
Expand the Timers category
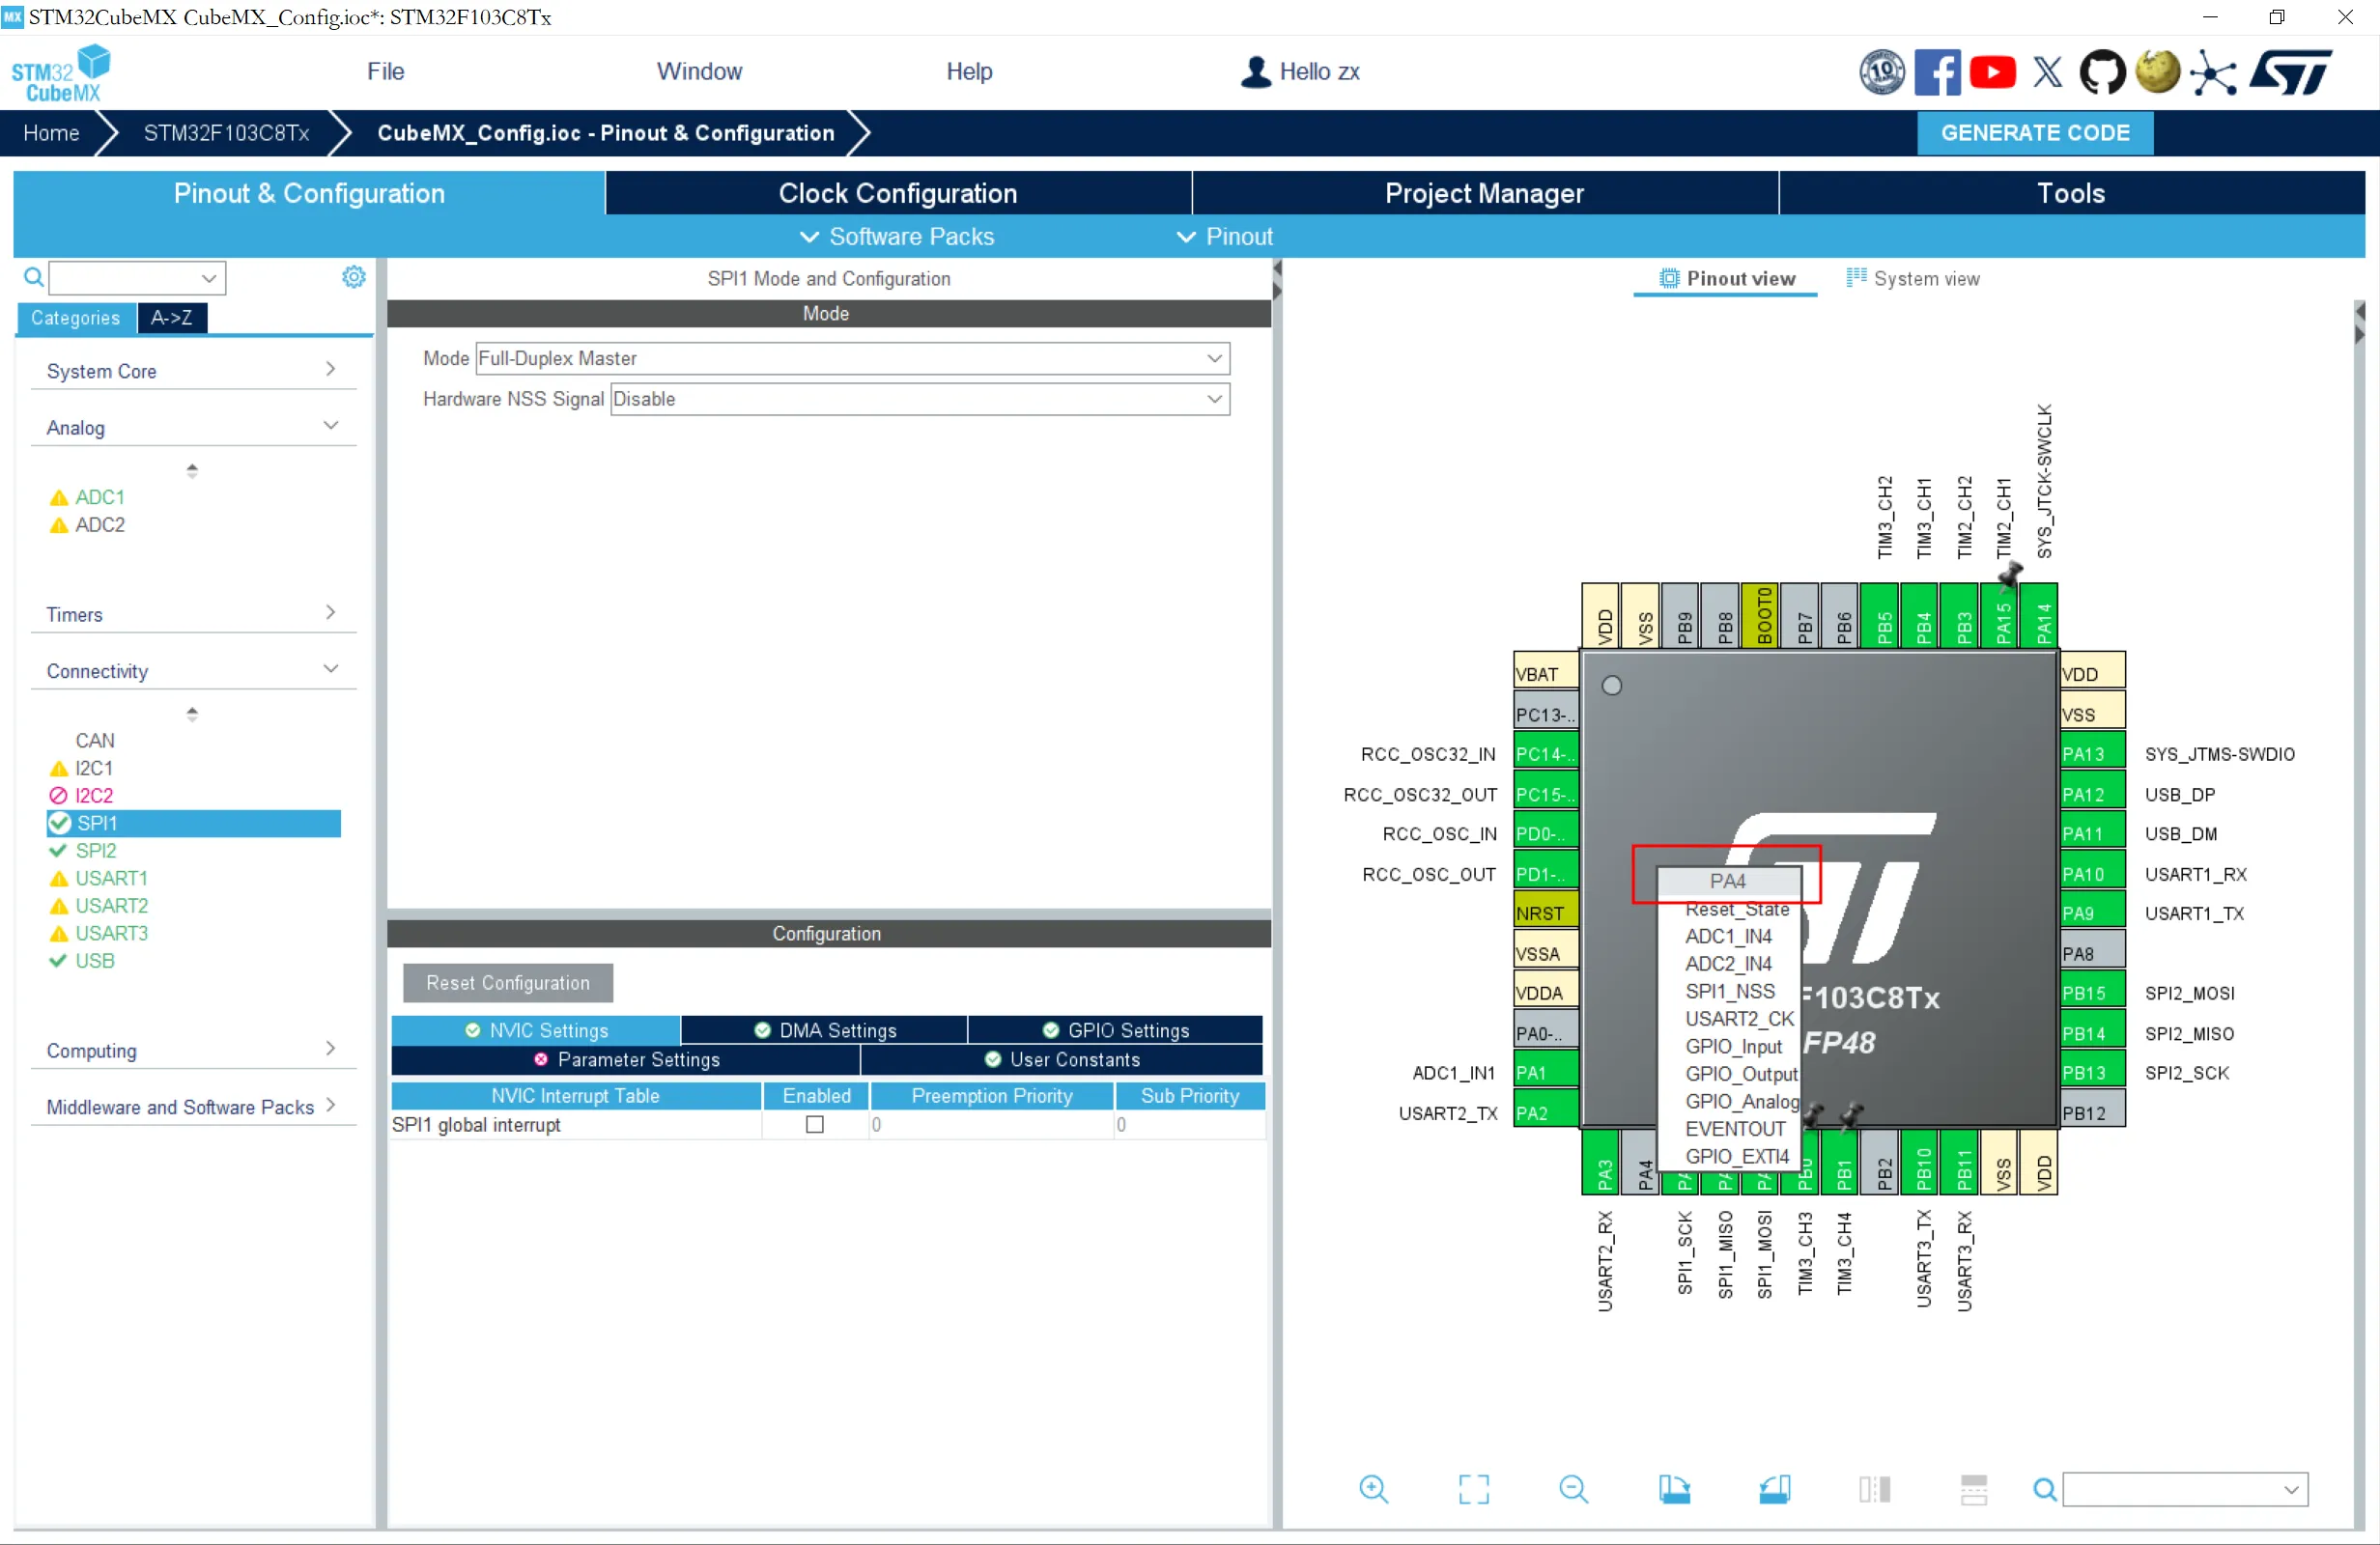coord(192,614)
